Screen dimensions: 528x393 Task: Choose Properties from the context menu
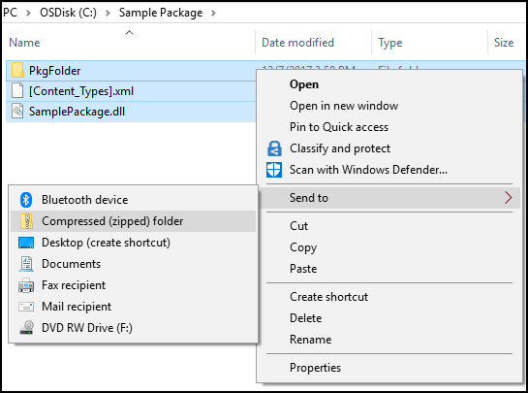pos(316,368)
